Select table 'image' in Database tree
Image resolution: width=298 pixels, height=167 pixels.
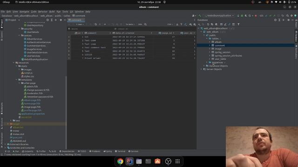click(x=218, y=49)
